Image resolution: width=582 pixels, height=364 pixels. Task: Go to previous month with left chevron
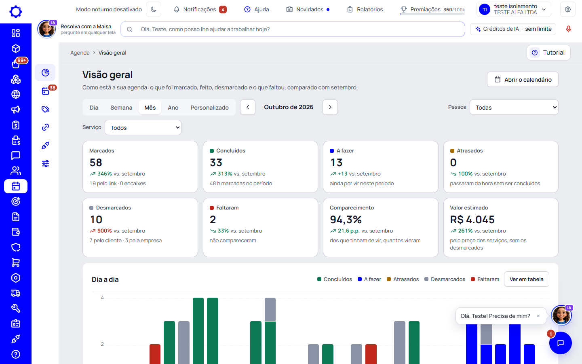click(248, 107)
